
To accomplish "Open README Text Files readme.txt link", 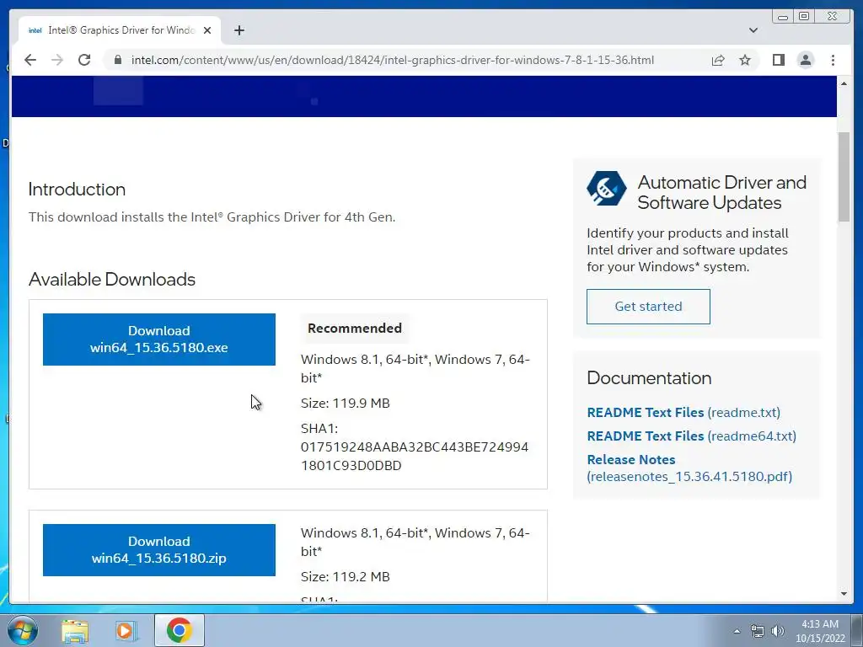I will (x=683, y=412).
